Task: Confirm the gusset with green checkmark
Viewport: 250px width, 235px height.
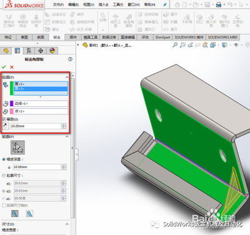Action: (4, 67)
